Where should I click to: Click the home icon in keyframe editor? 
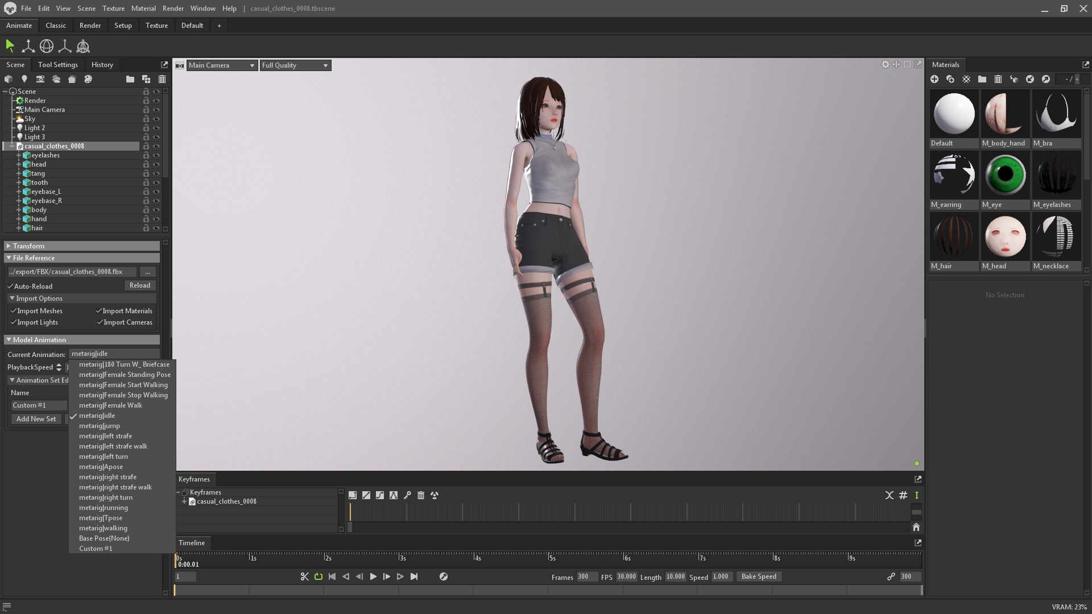pos(916,527)
